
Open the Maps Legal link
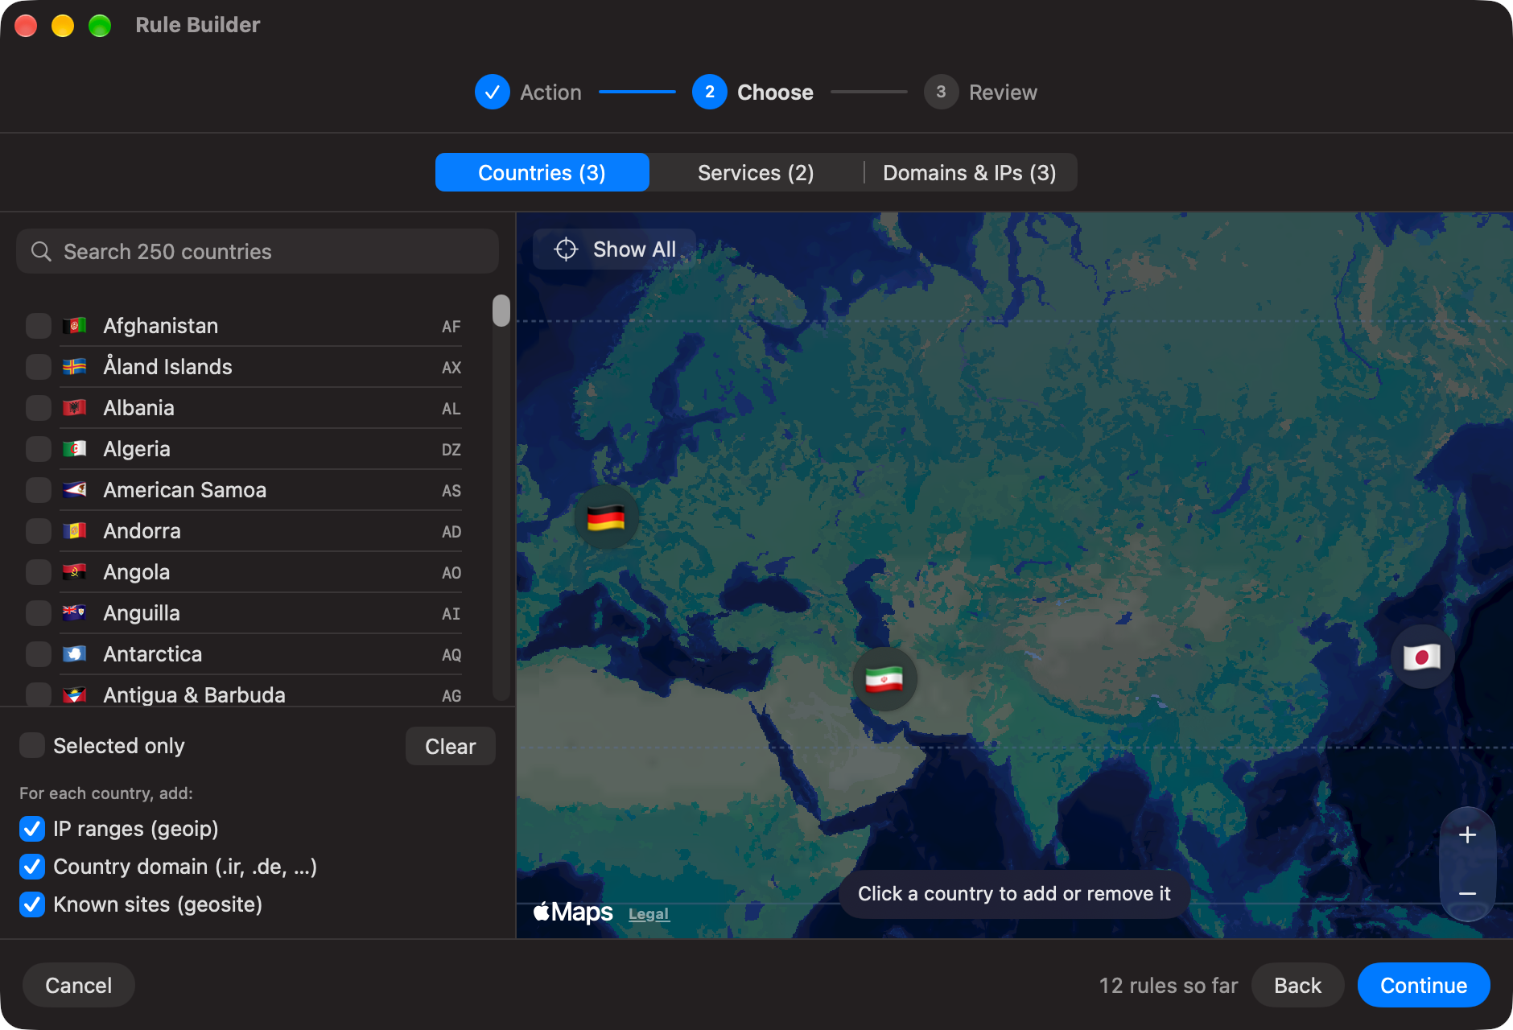tap(649, 914)
